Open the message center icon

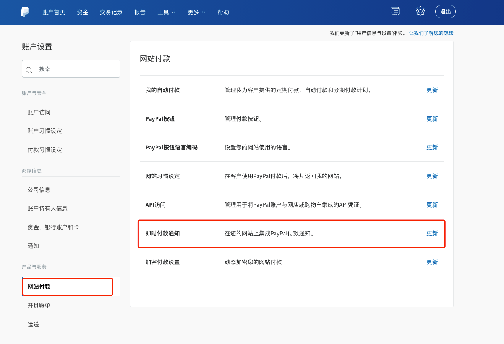pos(395,11)
